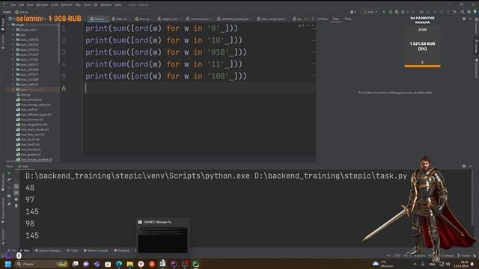Select the Plots tab in SciView
The height and width of the screenshot is (269, 479).
click(348, 19)
